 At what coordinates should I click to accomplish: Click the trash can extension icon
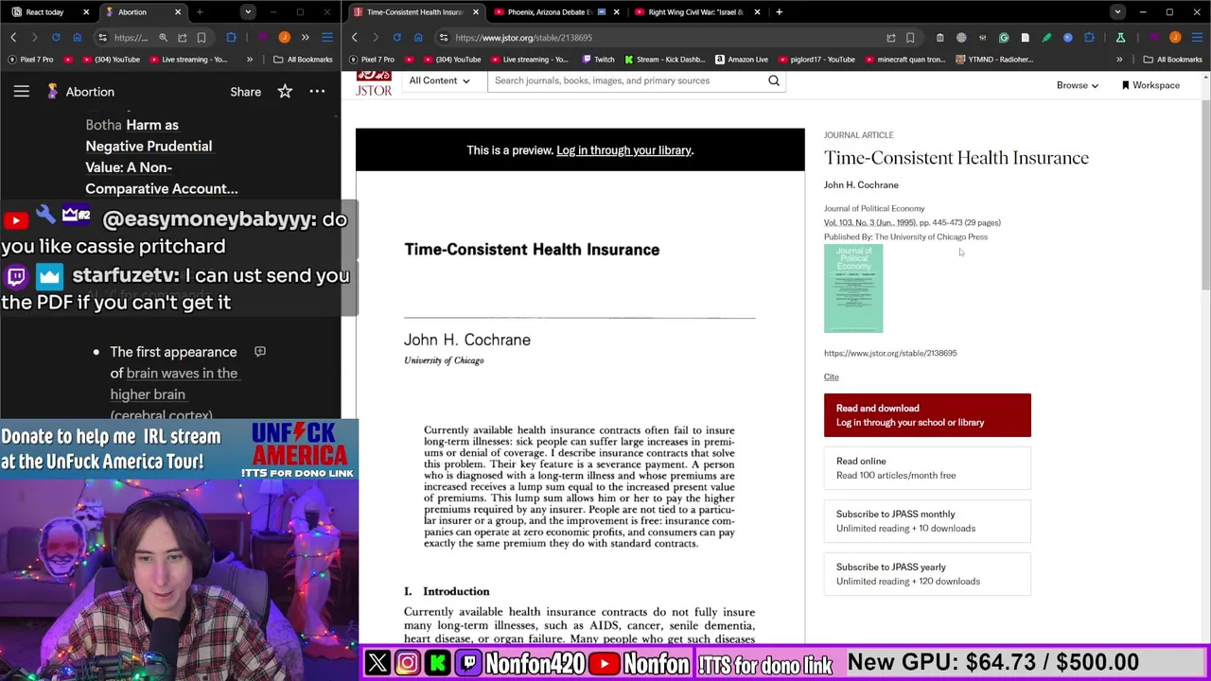tap(939, 38)
